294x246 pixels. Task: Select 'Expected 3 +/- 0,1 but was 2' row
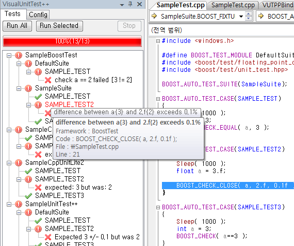pos(97,237)
